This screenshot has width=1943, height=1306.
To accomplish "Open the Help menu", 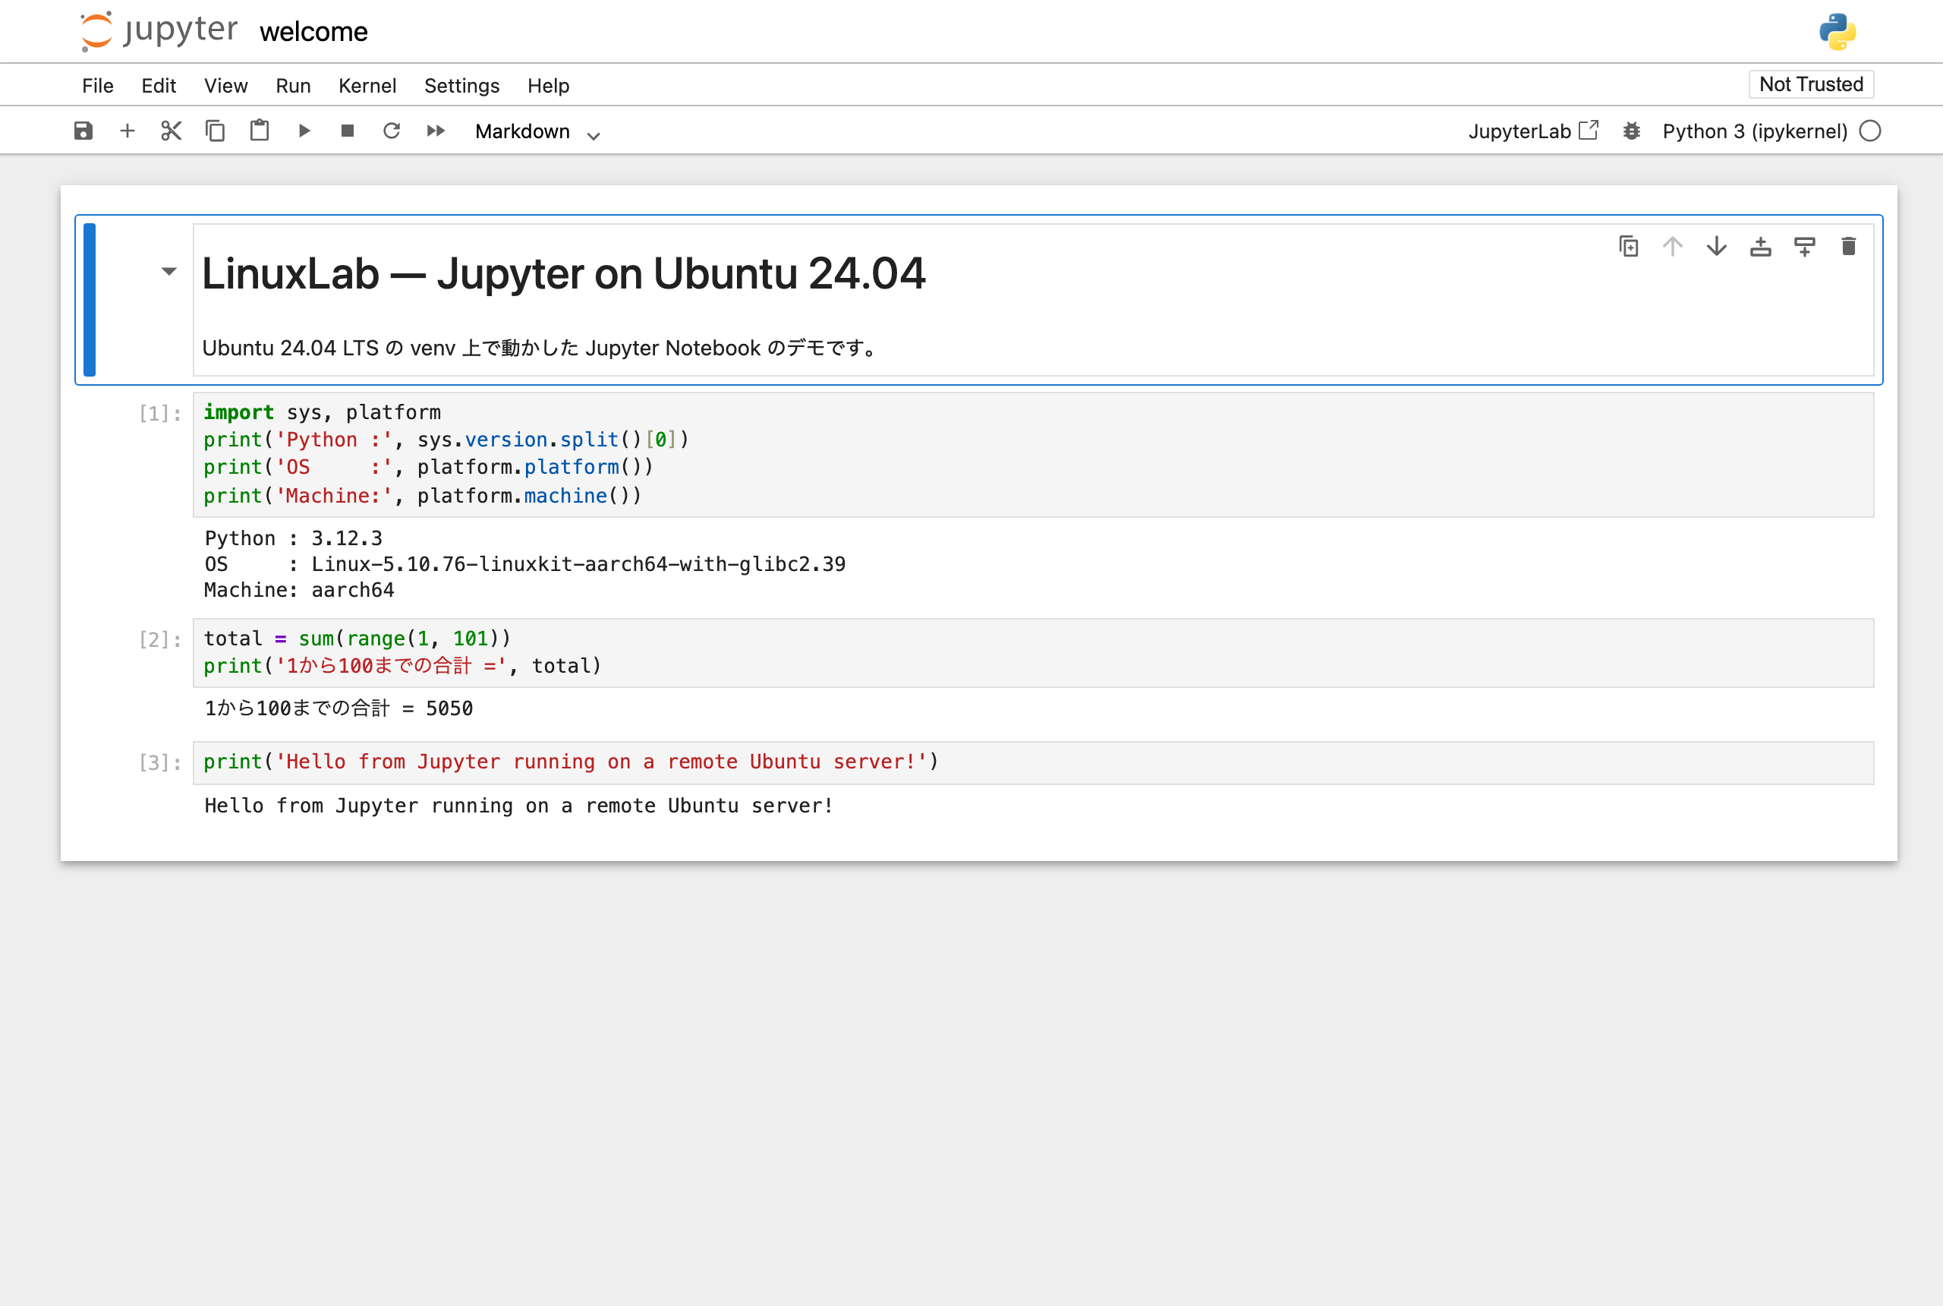I will tap(549, 86).
